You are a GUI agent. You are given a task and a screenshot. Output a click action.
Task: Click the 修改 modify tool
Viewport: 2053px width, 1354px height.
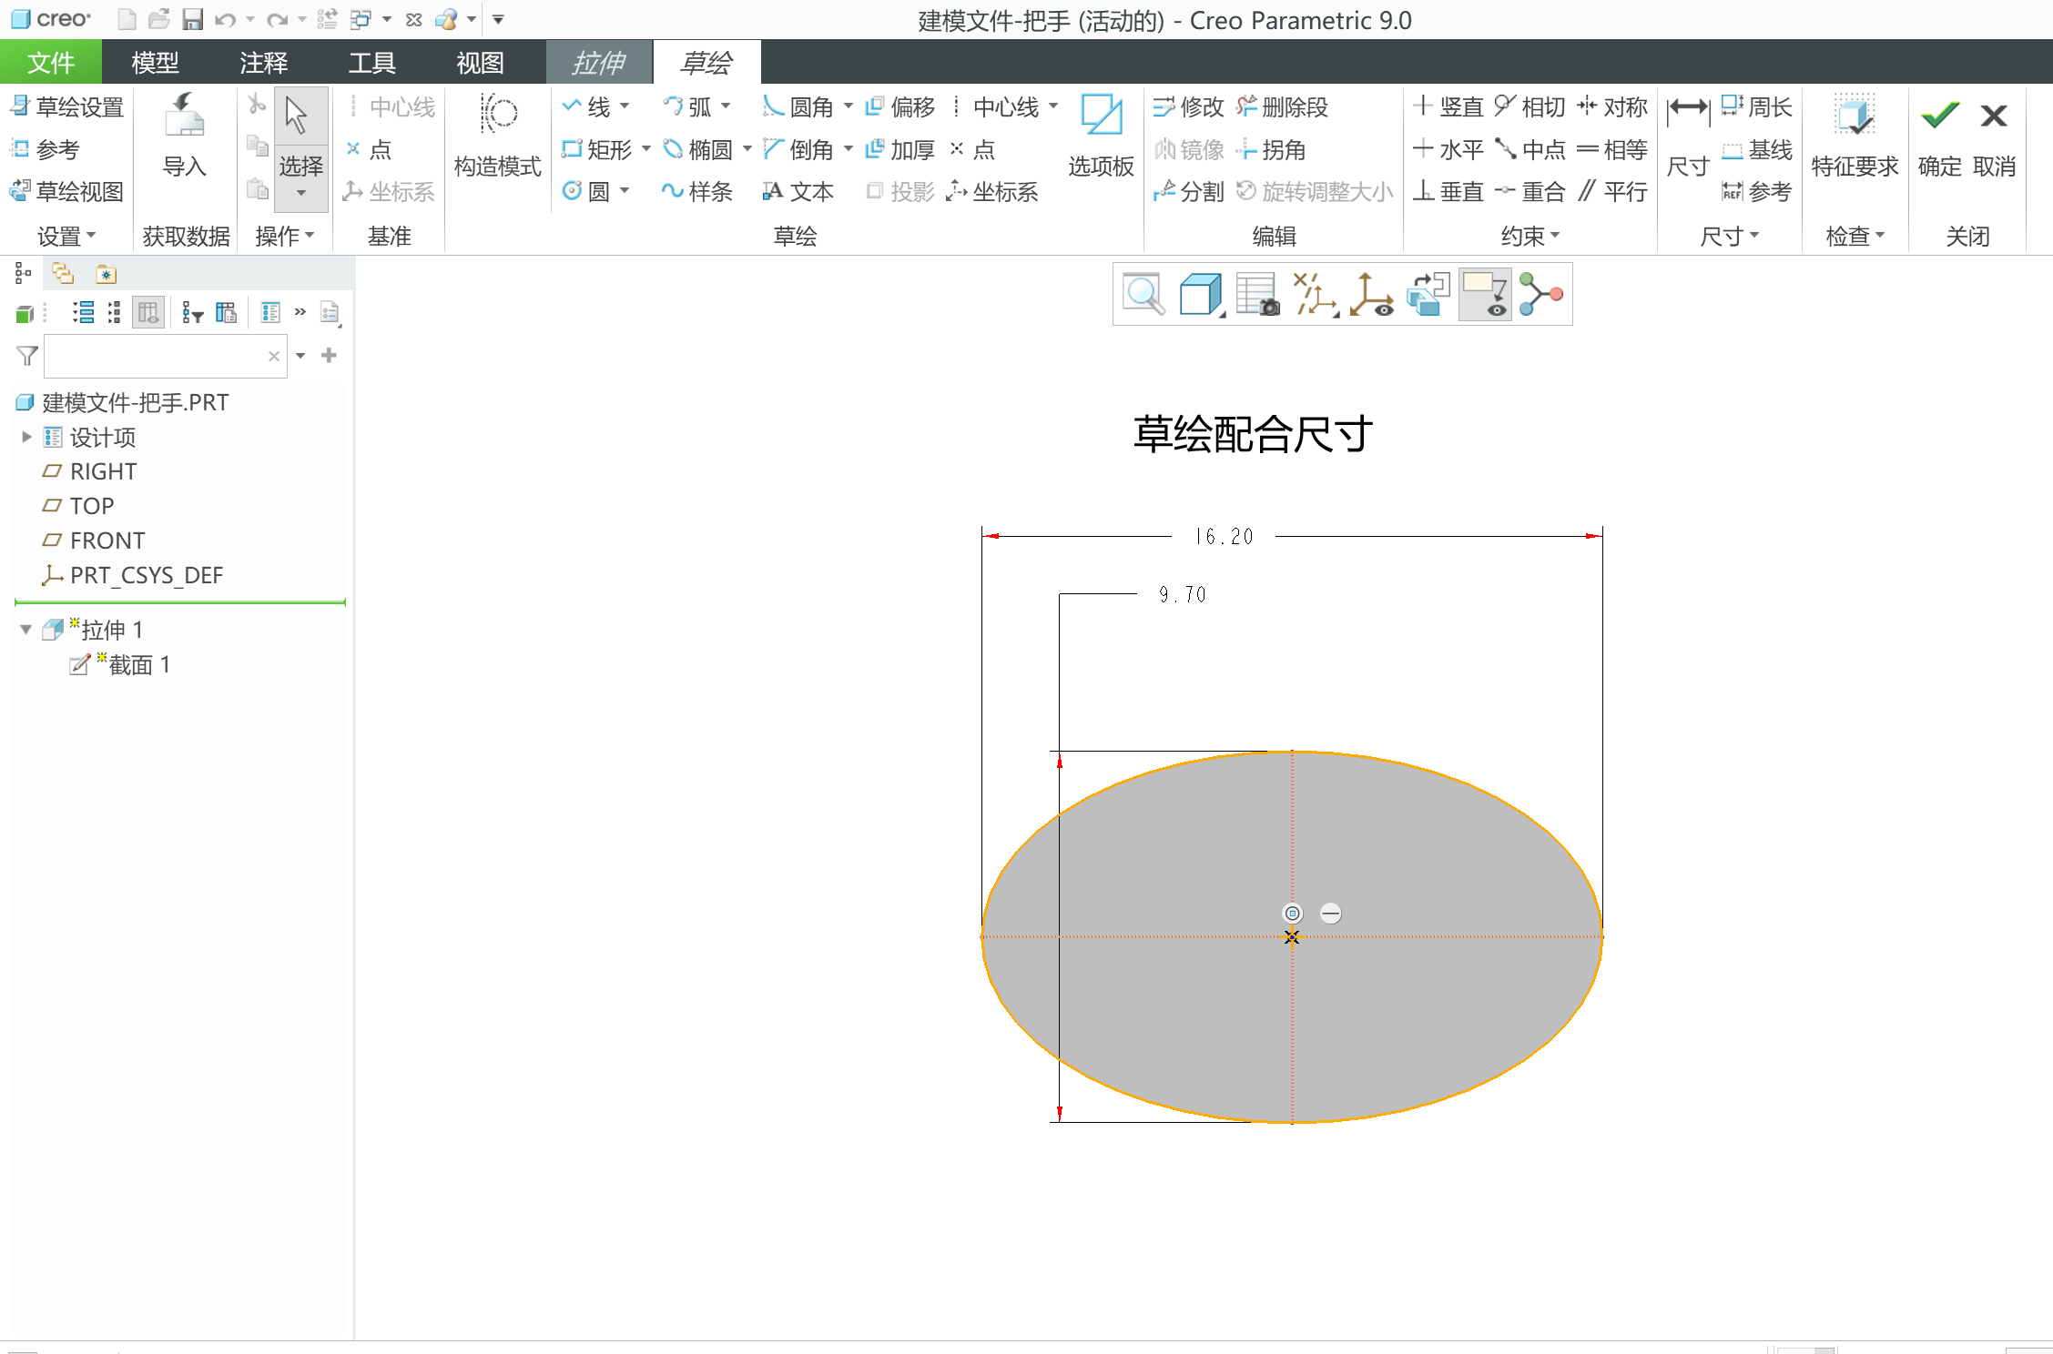(x=1188, y=107)
